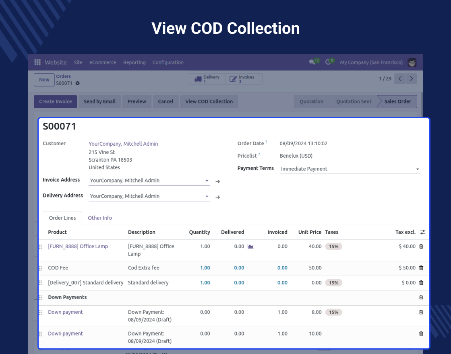Open the eCommerce menu

pyautogui.click(x=103, y=62)
